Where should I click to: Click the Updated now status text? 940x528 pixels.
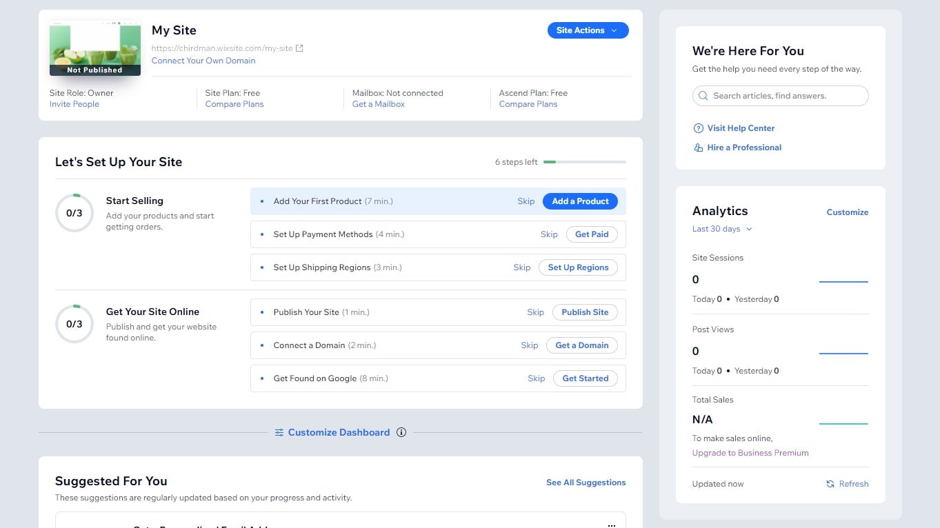(x=718, y=484)
